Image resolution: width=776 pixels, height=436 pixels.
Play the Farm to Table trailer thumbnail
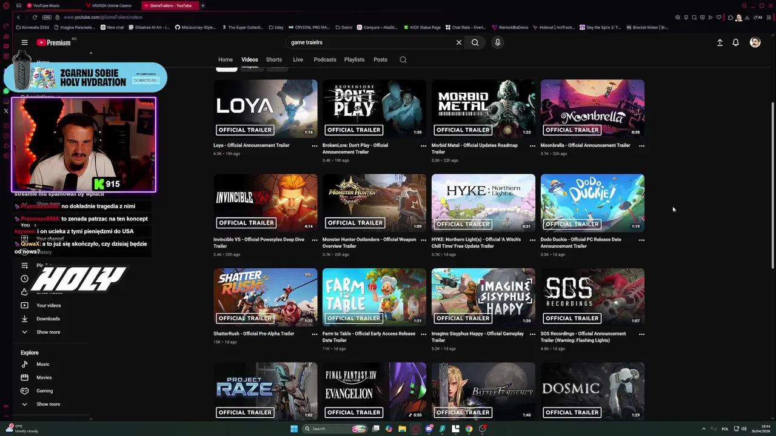pyautogui.click(x=375, y=297)
